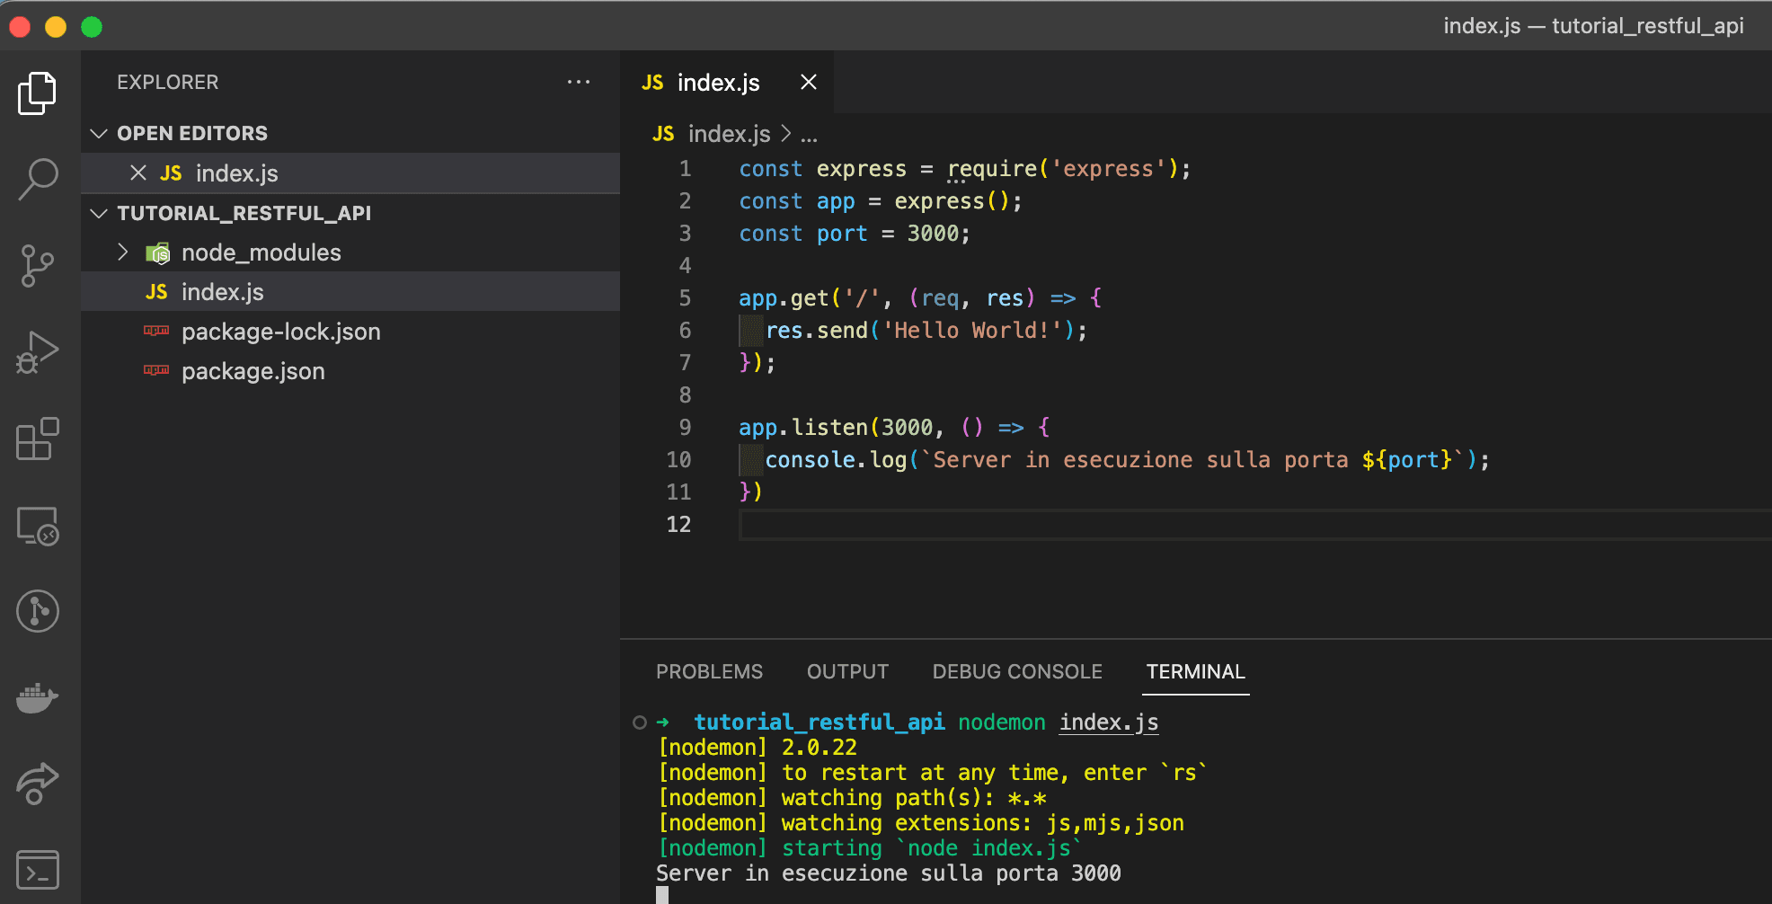Click the terminal cursor prompt block
Viewport: 1772px width, 904px height.
[662, 895]
